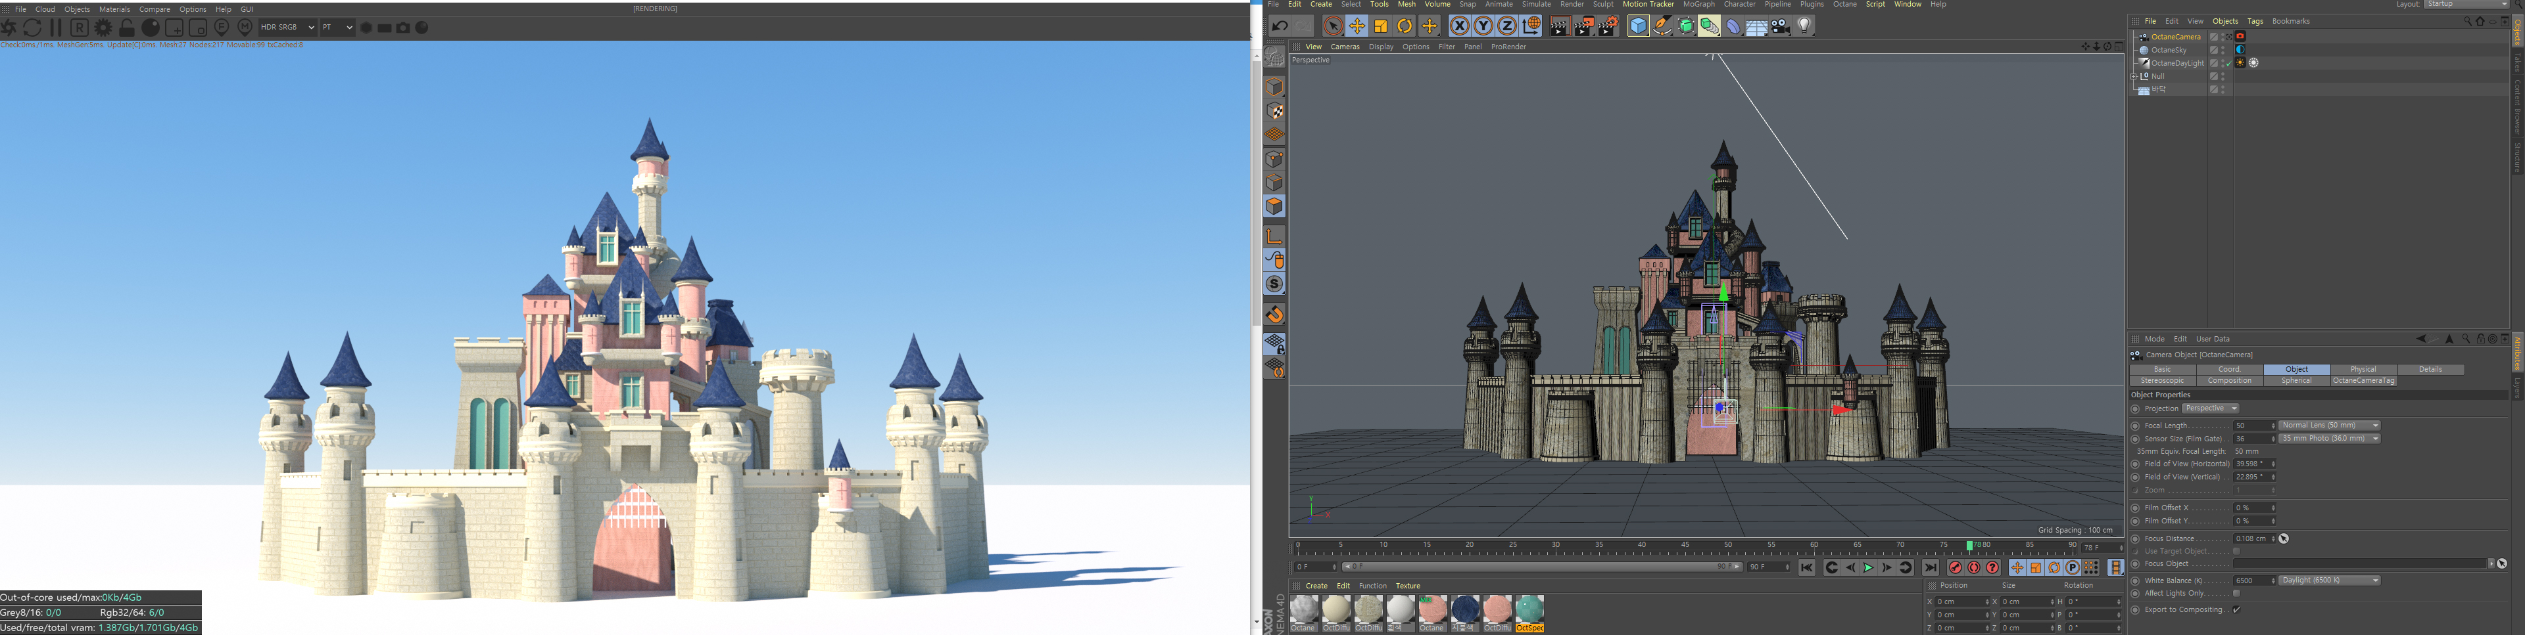Open the Projection Perspective dropdown

click(x=2210, y=409)
